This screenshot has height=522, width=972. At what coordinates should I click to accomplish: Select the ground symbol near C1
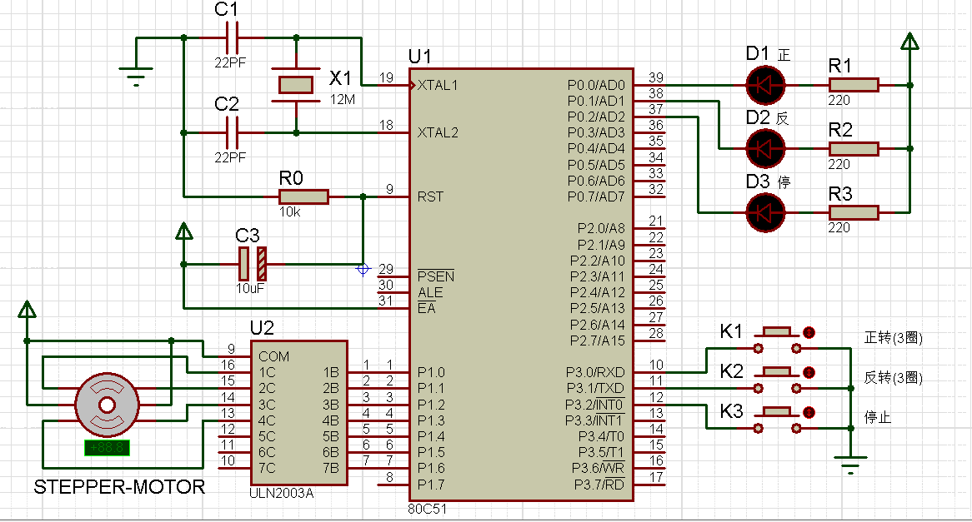point(136,76)
